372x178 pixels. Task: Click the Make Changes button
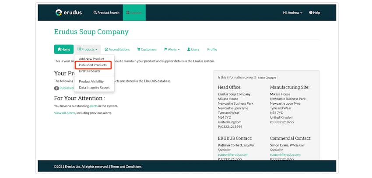point(267,78)
